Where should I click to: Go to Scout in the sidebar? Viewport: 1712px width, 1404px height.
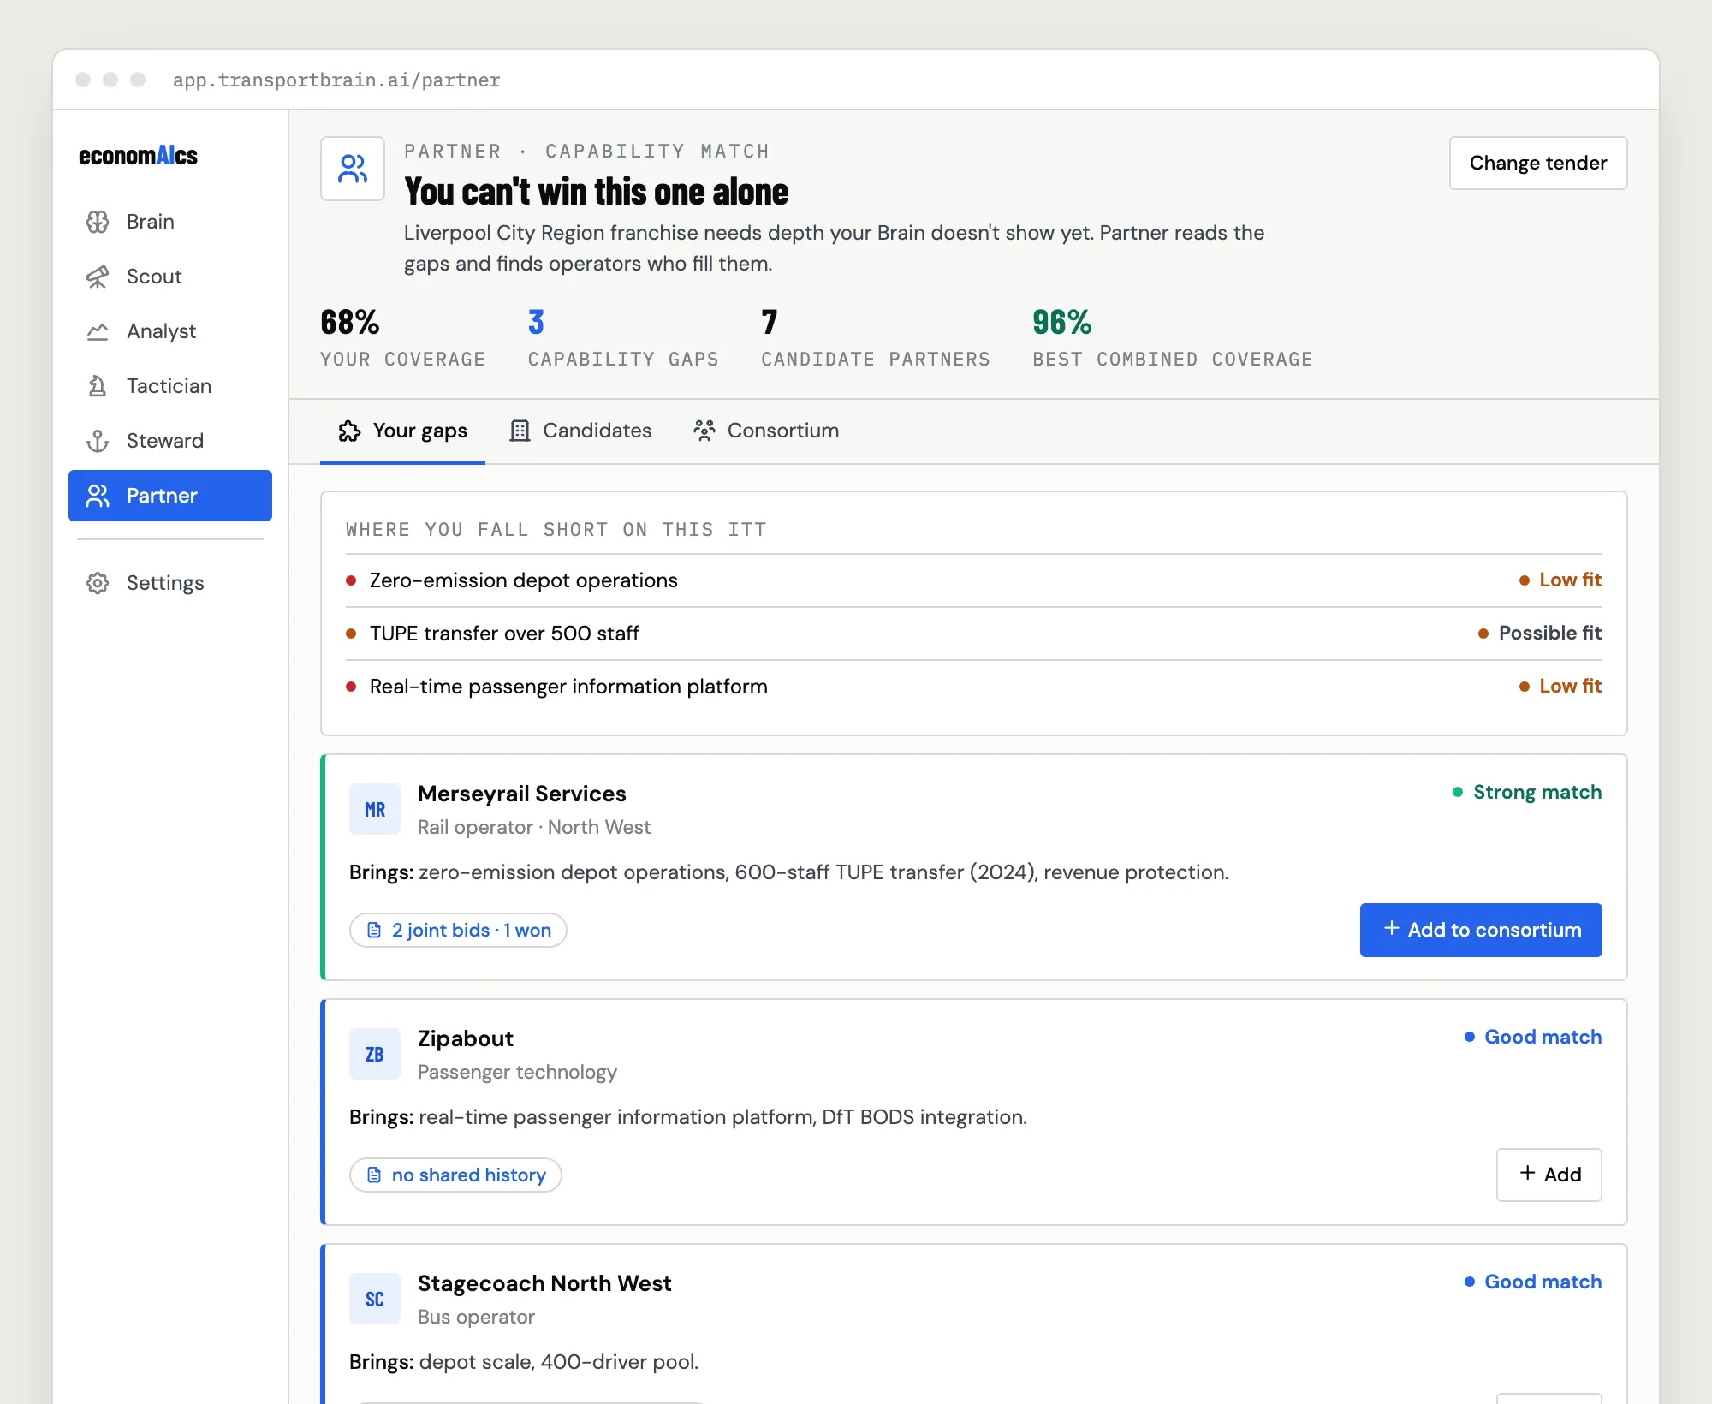pyautogui.click(x=170, y=277)
